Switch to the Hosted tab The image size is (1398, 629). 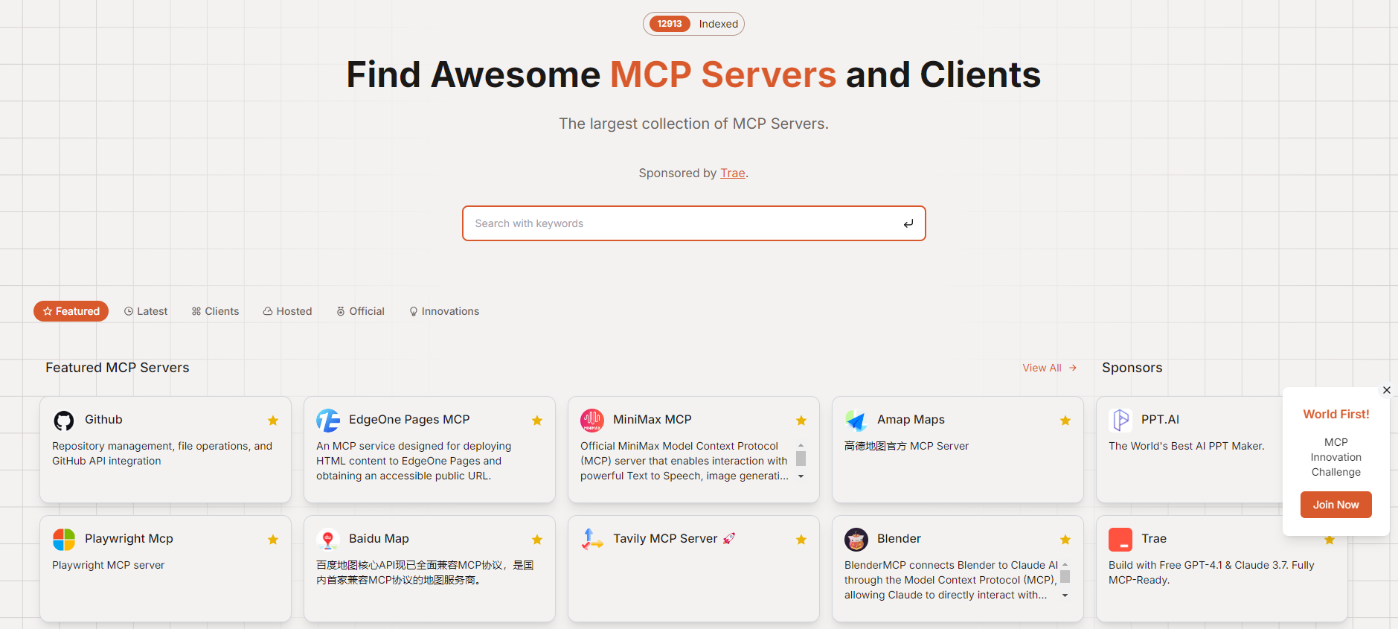[287, 311]
